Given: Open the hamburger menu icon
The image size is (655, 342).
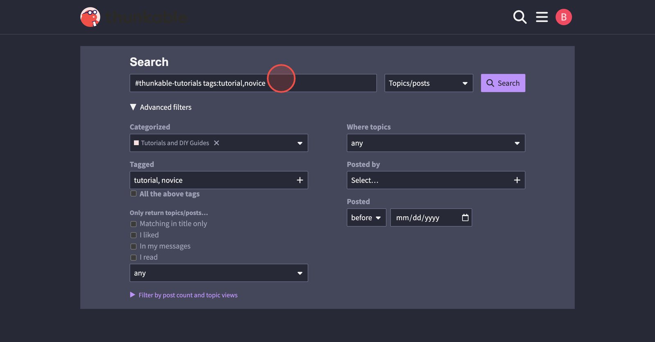Looking at the screenshot, I should tap(542, 17).
